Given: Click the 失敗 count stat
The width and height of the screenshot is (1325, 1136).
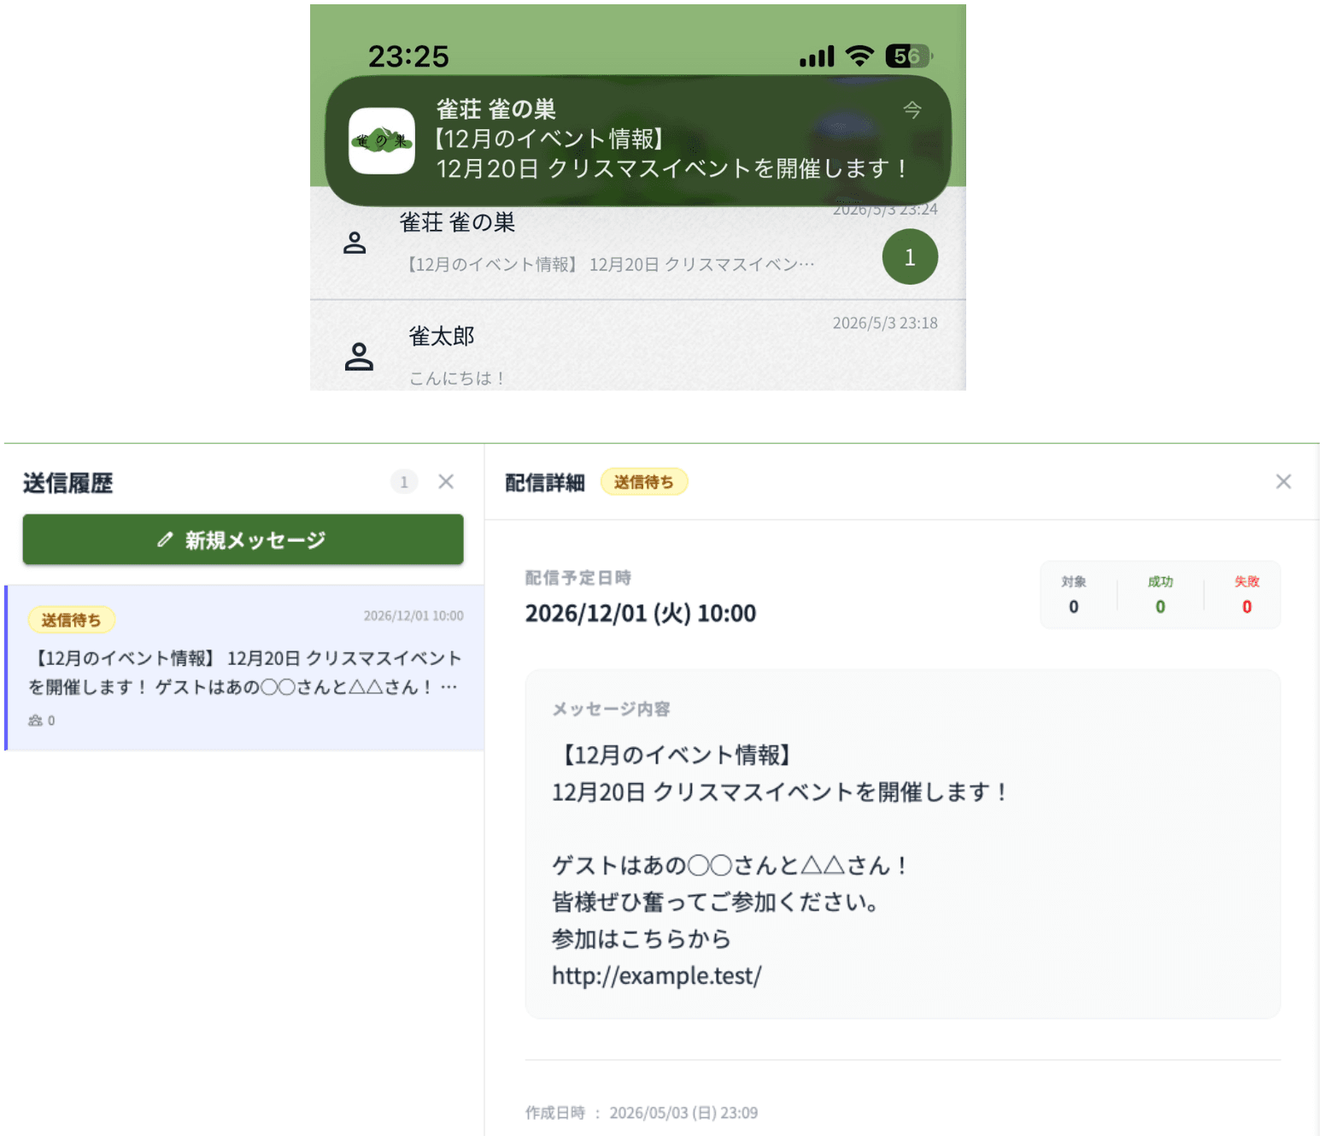Looking at the screenshot, I should (x=1246, y=595).
